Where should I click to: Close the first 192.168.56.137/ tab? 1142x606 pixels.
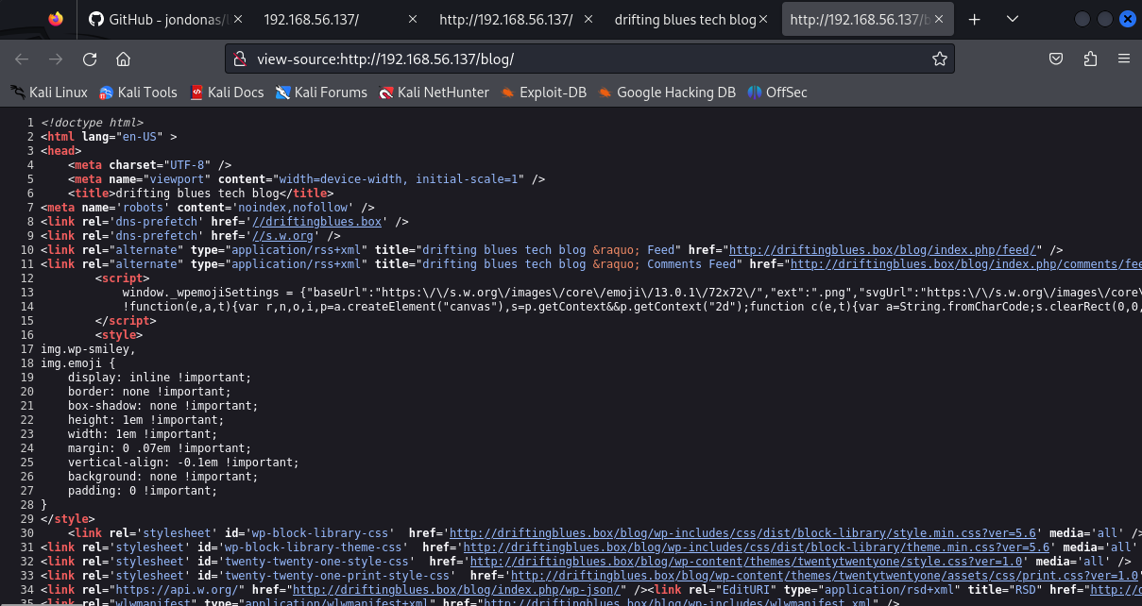pyautogui.click(x=412, y=19)
